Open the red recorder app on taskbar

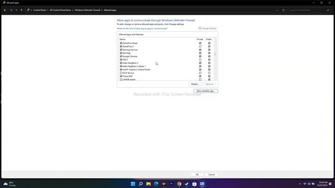pos(164,184)
